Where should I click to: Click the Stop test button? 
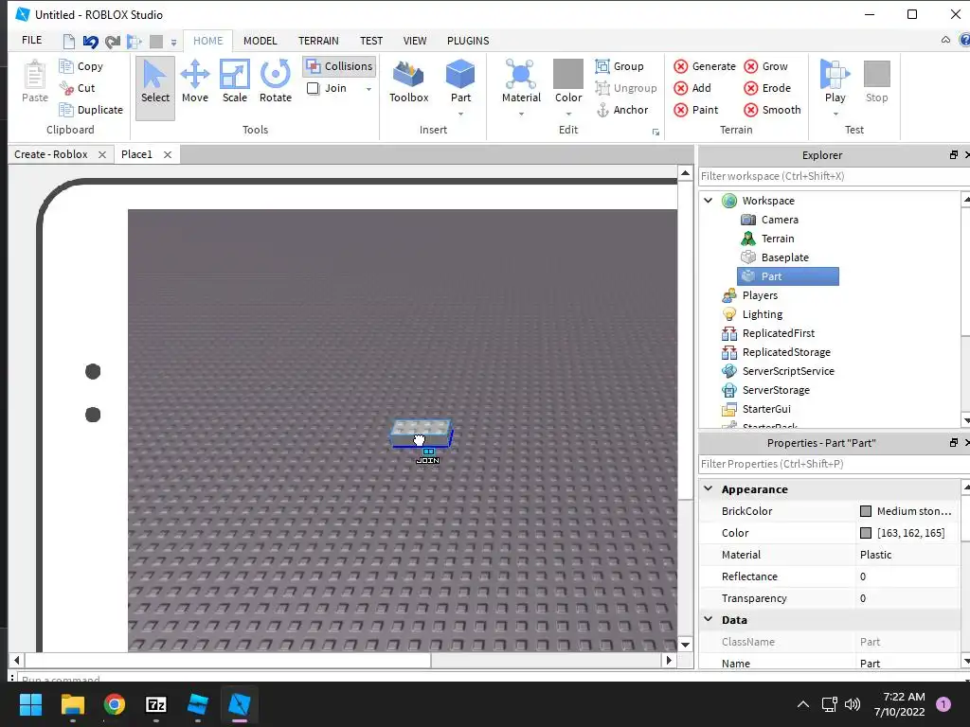[876, 81]
